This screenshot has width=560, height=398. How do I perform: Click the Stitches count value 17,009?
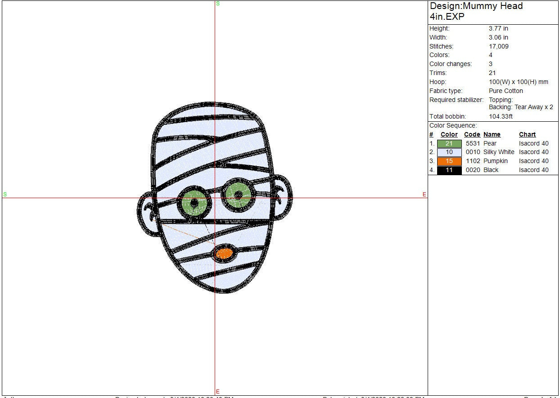click(499, 46)
